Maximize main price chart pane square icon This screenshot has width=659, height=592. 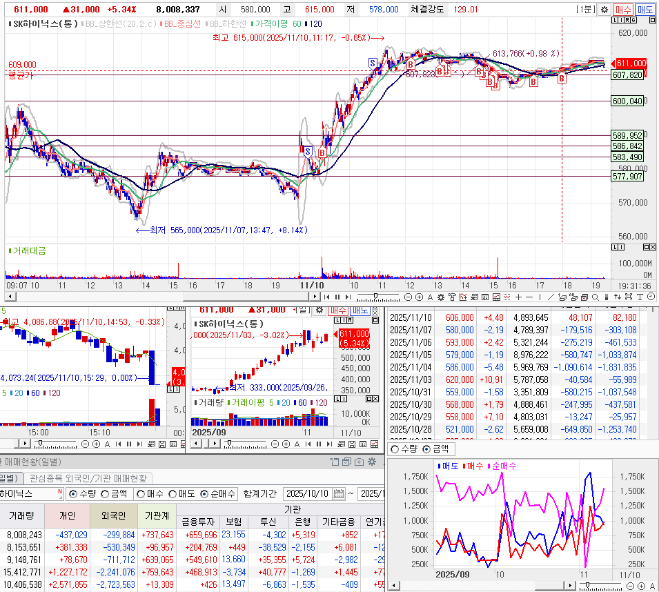[x=652, y=20]
